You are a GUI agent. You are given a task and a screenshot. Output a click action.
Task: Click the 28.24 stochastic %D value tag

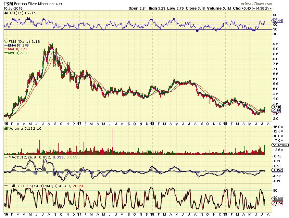tap(277, 203)
